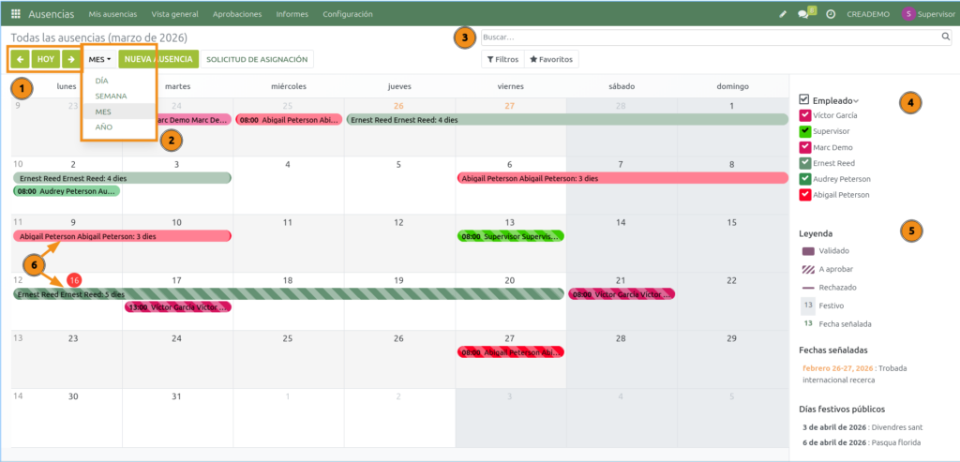
Task: Click the HOY button
Action: (x=46, y=59)
